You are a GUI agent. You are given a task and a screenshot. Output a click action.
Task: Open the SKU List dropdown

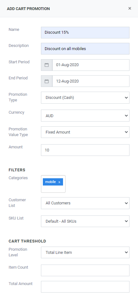85,221
